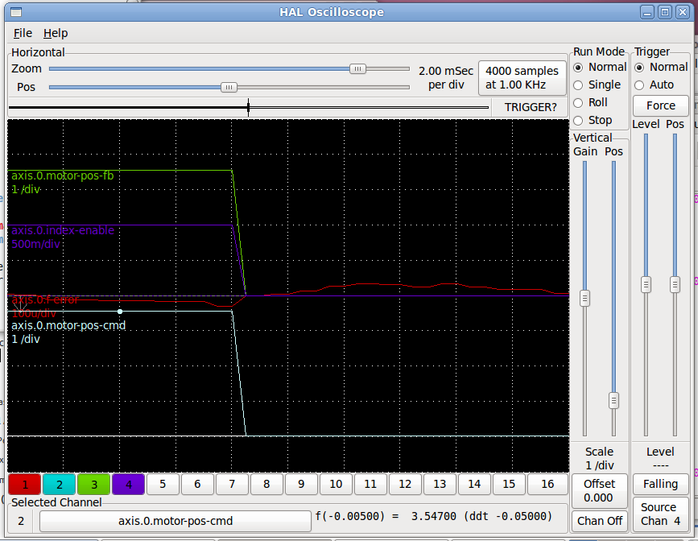Enable channel 7 button
Screen dimensions: 698x541
232,485
